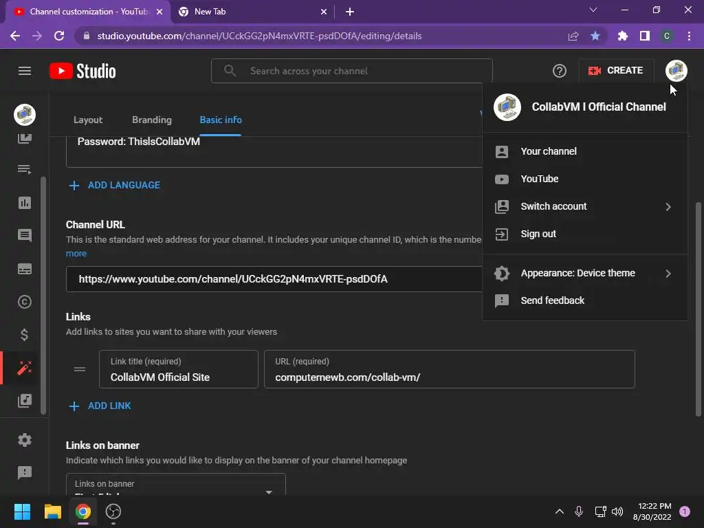Screen dimensions: 704x528
Task: Open Audio library in the sidebar
Action: click(25, 401)
